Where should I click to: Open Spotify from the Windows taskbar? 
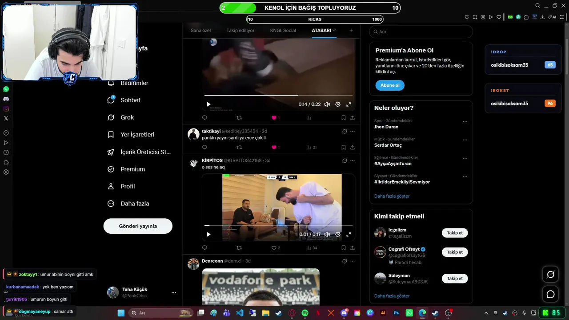tap(305, 313)
